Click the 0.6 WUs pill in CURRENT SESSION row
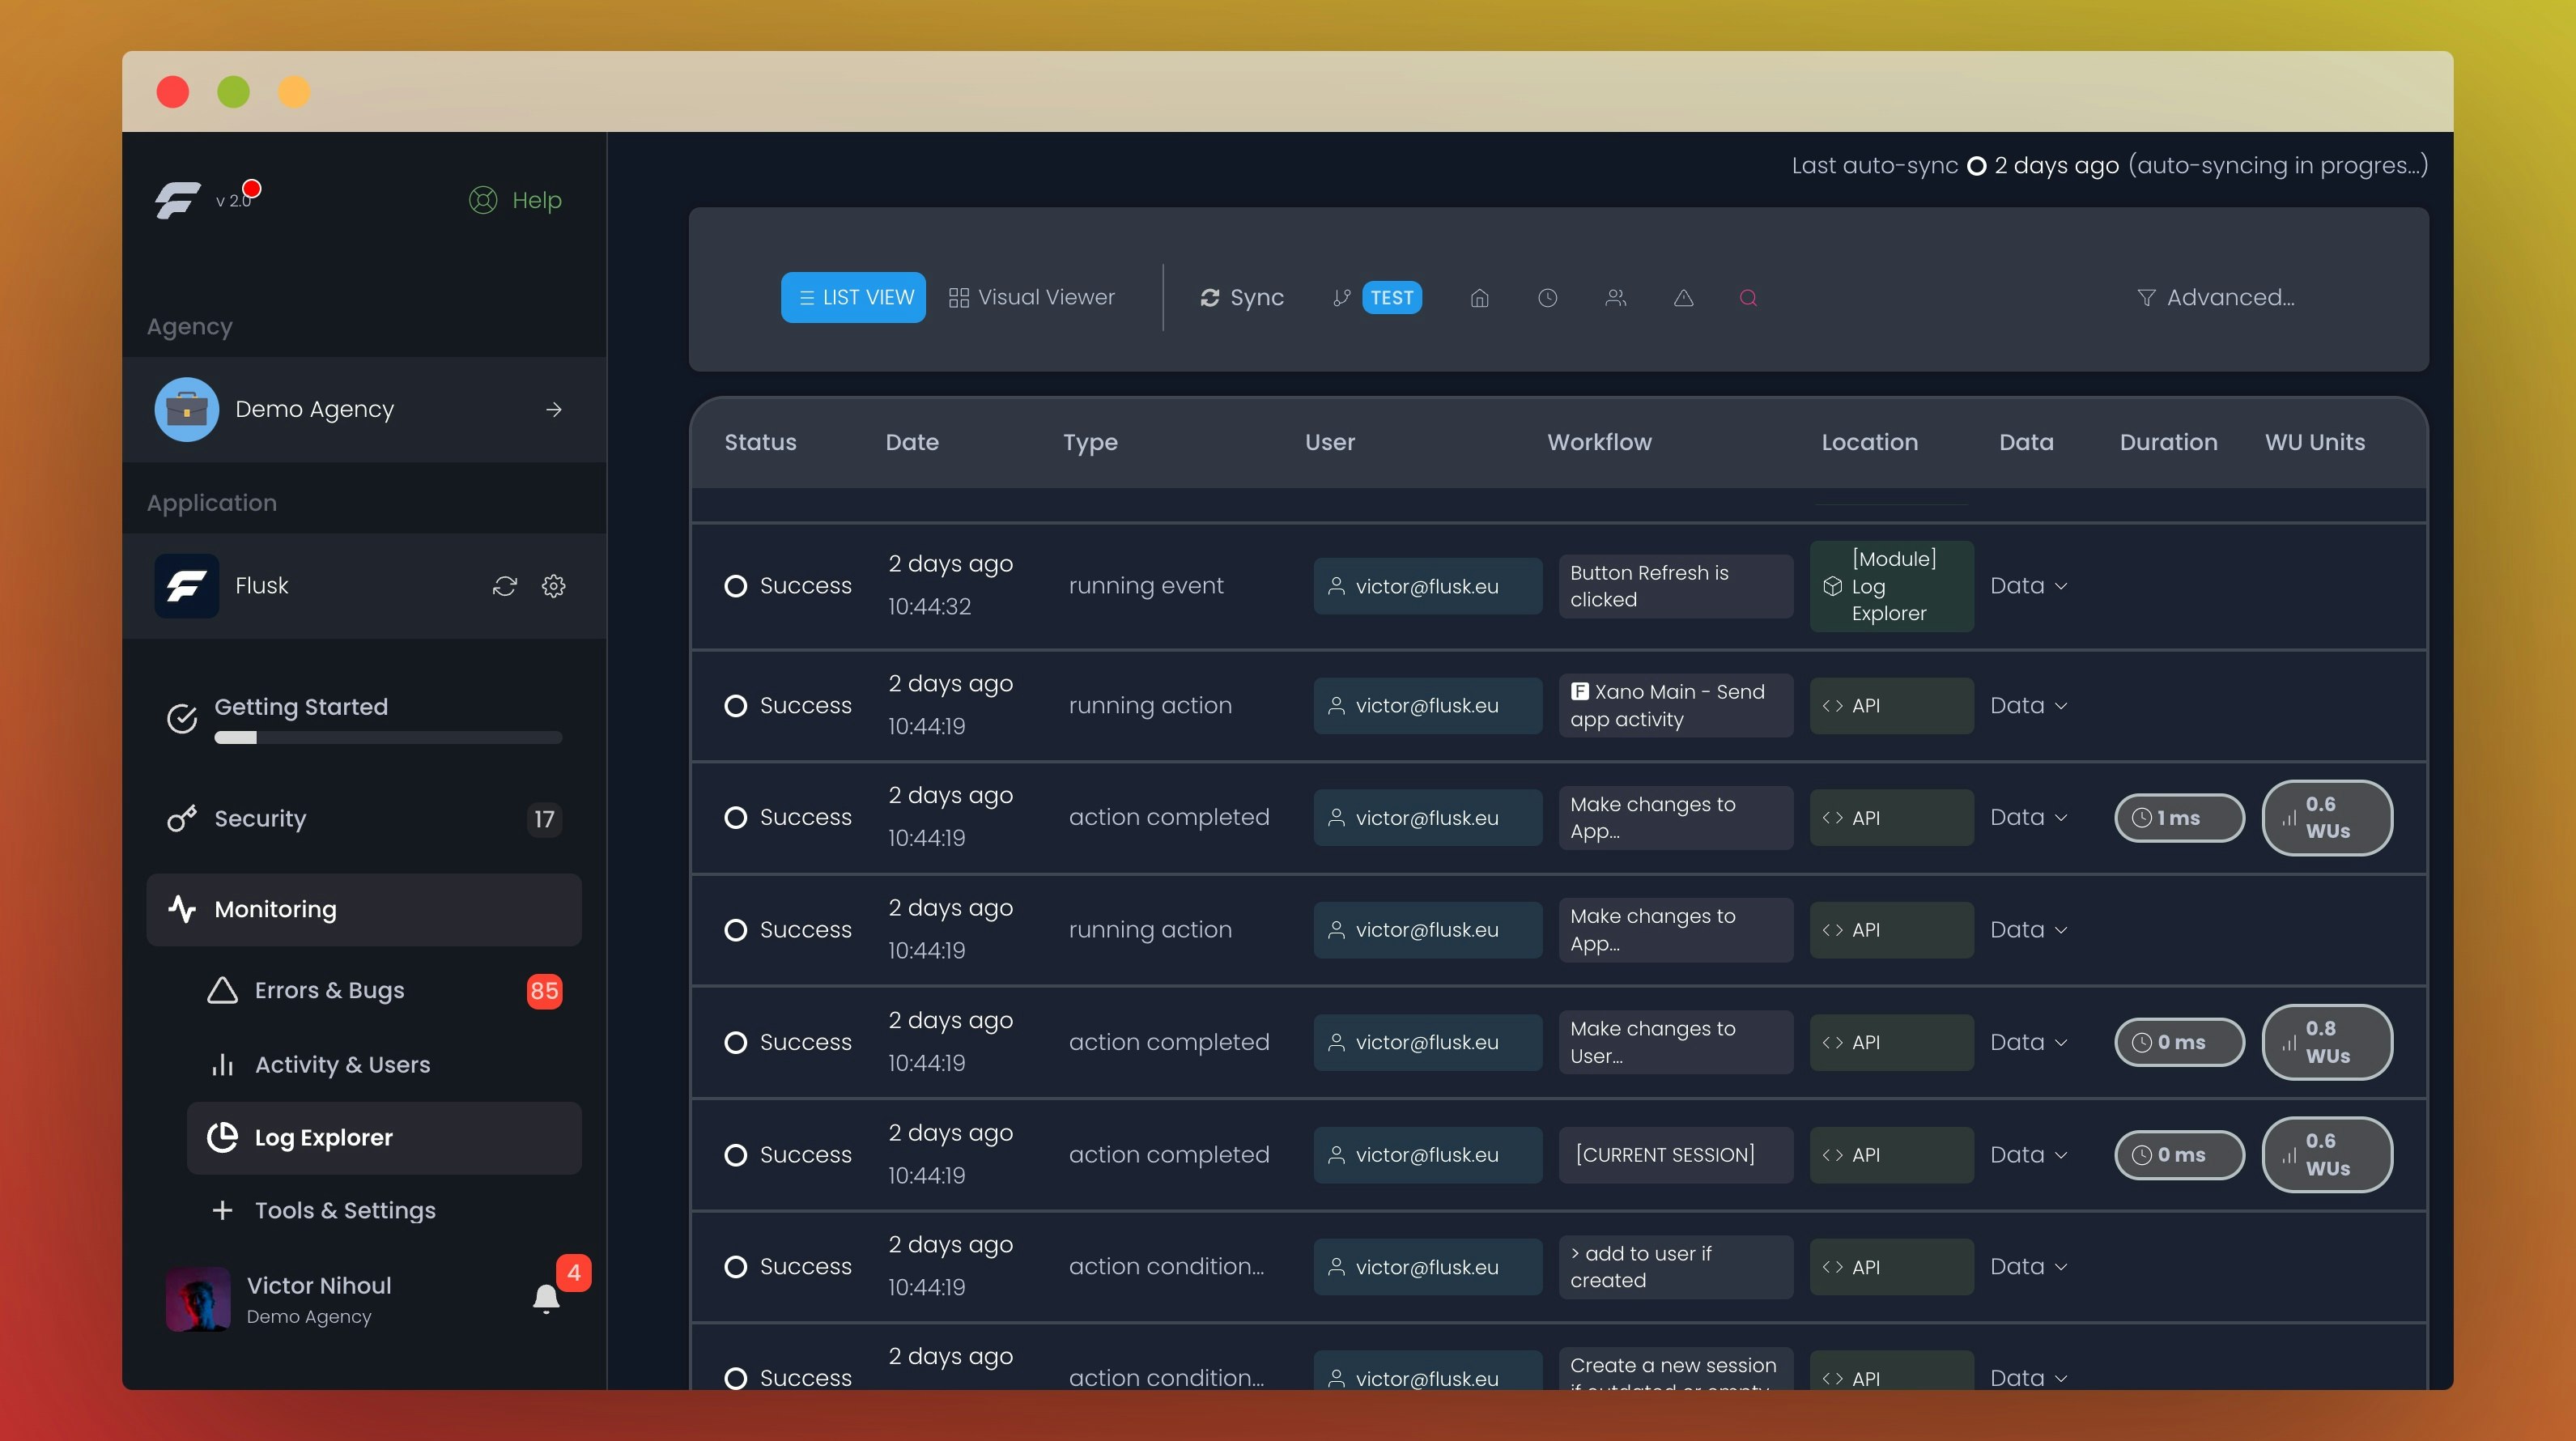Image resolution: width=2576 pixels, height=1441 pixels. tap(2327, 1154)
